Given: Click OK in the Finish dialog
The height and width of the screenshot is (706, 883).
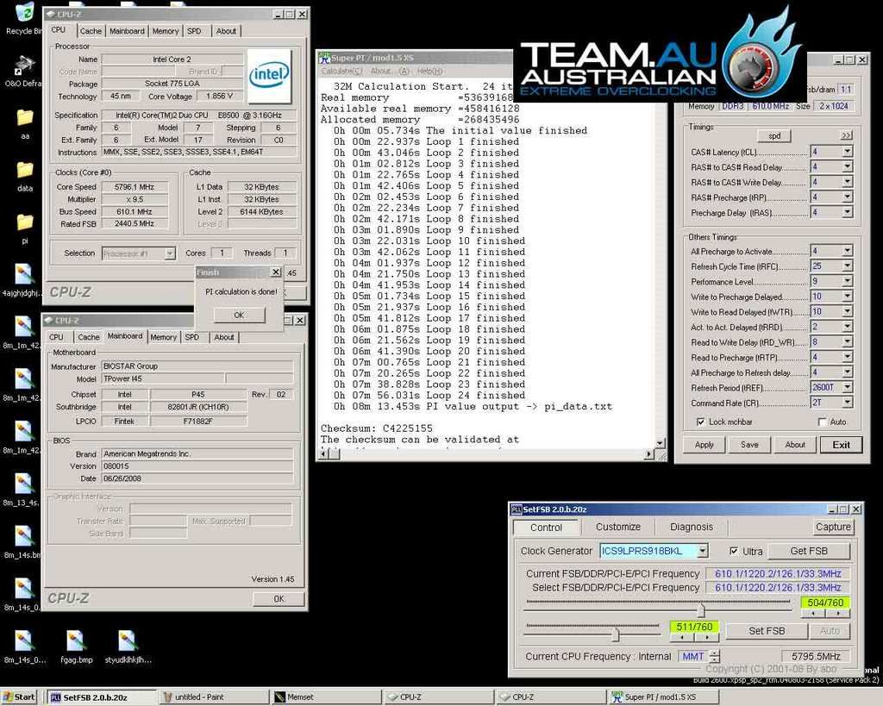Looking at the screenshot, I should 239,316.
